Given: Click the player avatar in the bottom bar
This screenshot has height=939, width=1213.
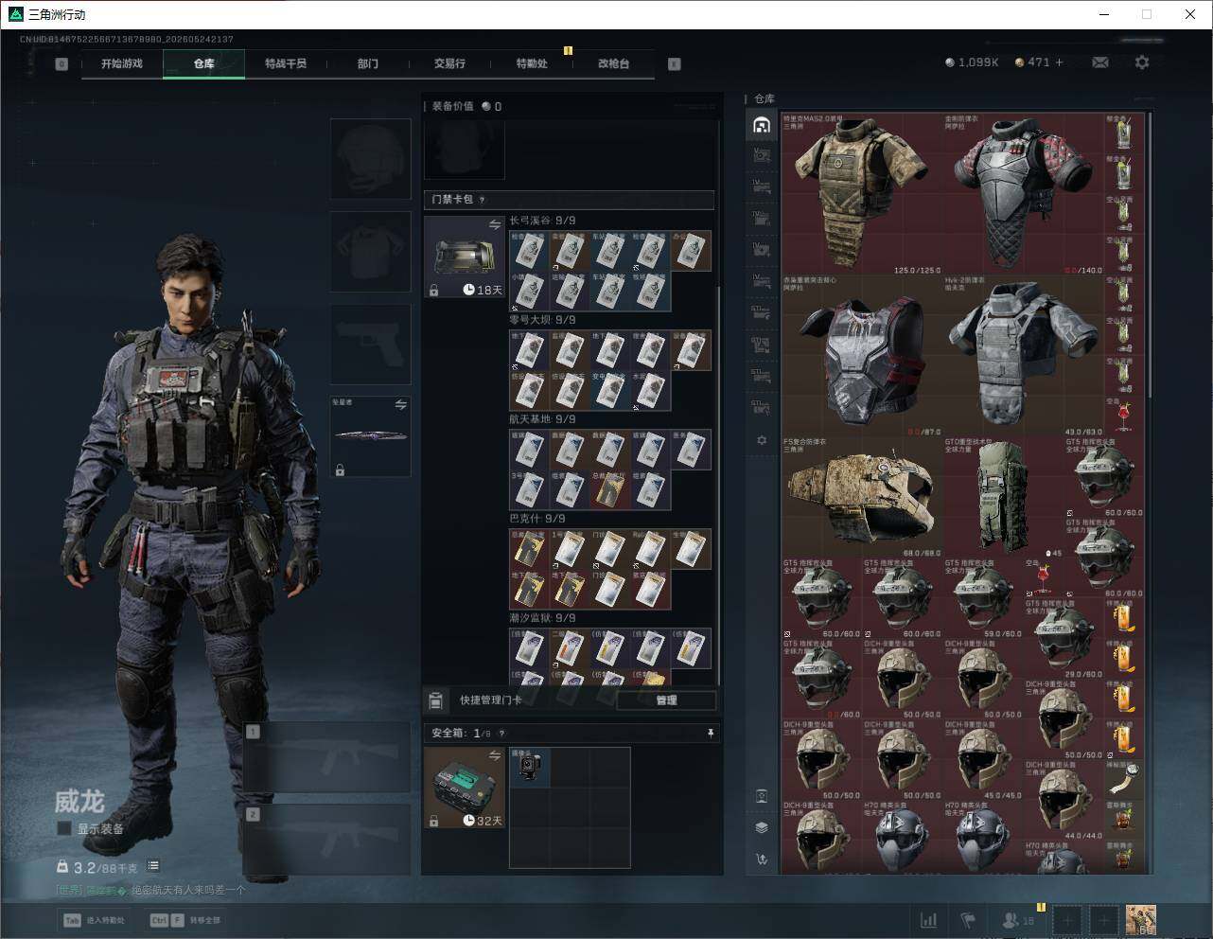Looking at the screenshot, I should [x=1141, y=920].
